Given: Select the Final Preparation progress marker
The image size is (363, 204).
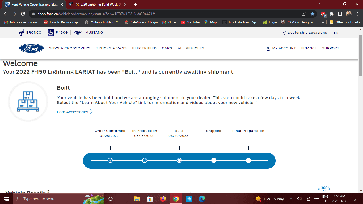Looking at the screenshot, I should pyautogui.click(x=248, y=160).
